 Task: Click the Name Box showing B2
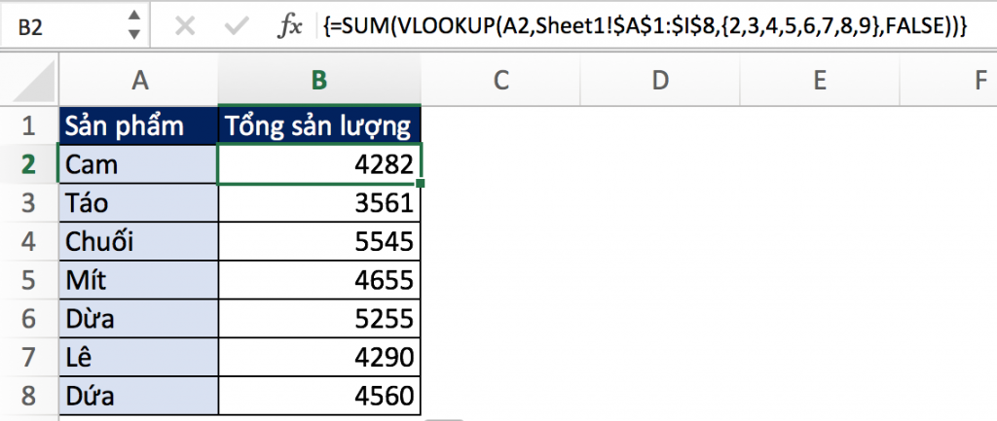click(58, 26)
